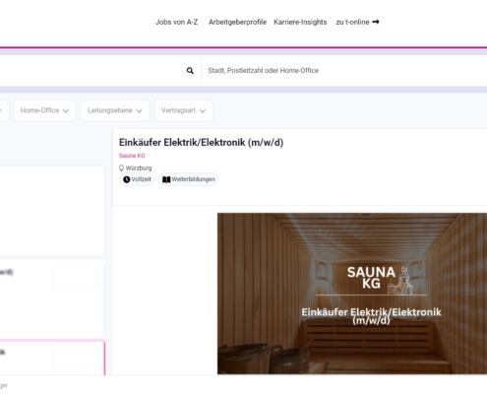Open Arbeitgeberprofile page

pyautogui.click(x=237, y=22)
